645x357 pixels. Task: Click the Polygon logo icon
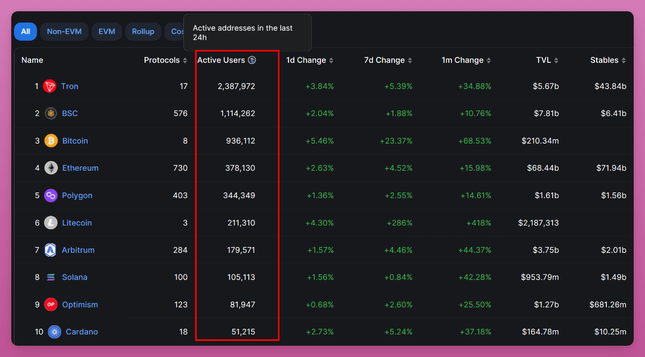coord(51,195)
